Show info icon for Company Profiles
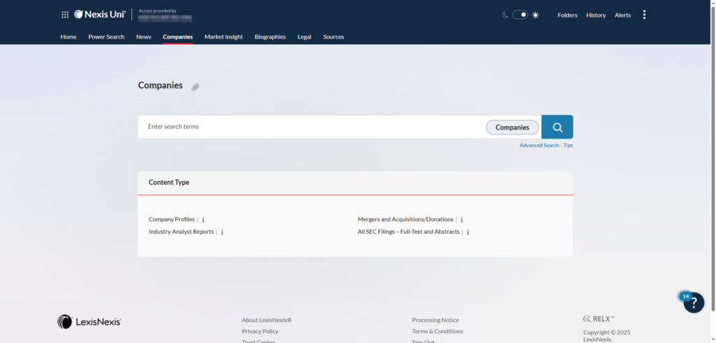 [x=203, y=220]
